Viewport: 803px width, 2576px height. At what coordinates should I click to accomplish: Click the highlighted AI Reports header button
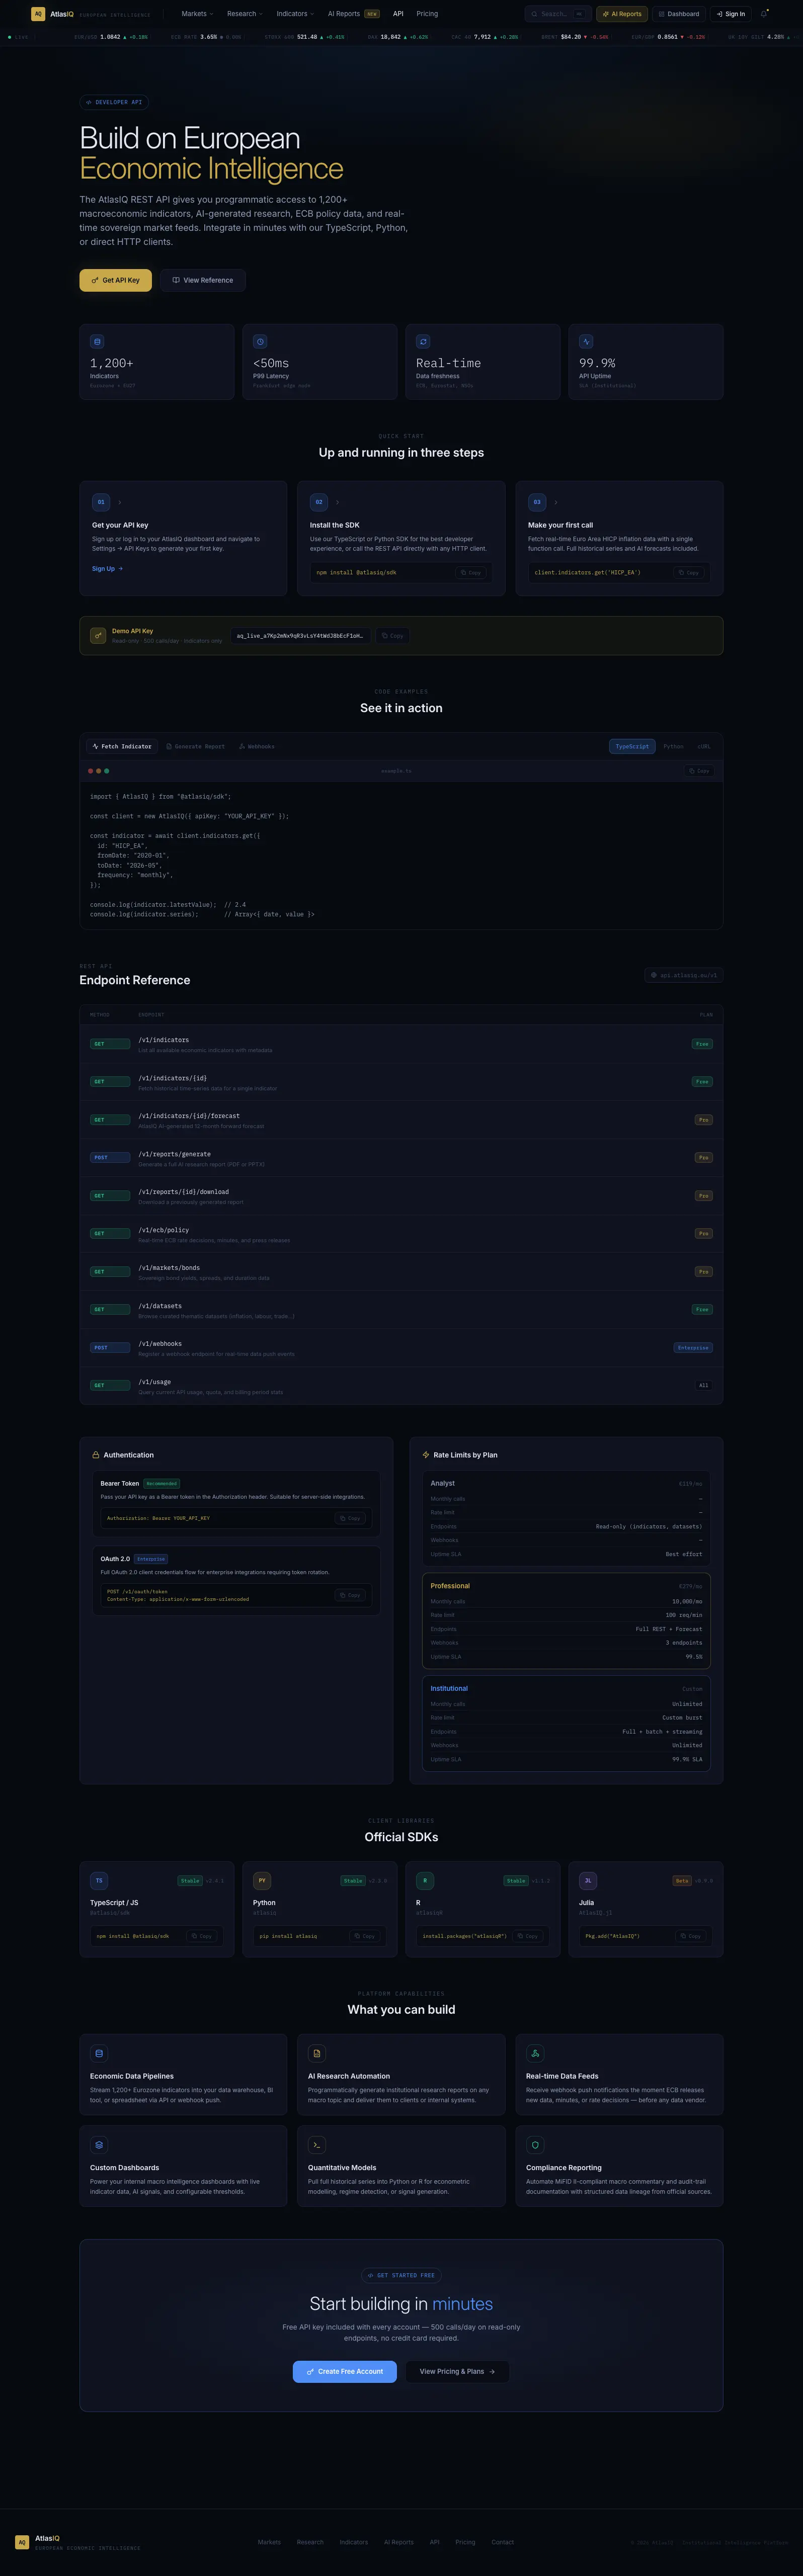click(x=622, y=14)
